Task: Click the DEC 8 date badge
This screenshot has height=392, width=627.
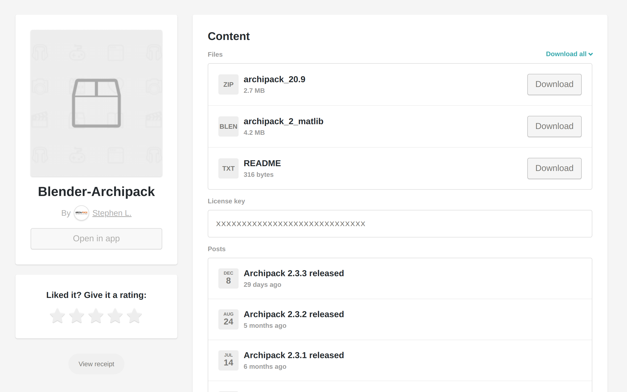Action: 228,278
